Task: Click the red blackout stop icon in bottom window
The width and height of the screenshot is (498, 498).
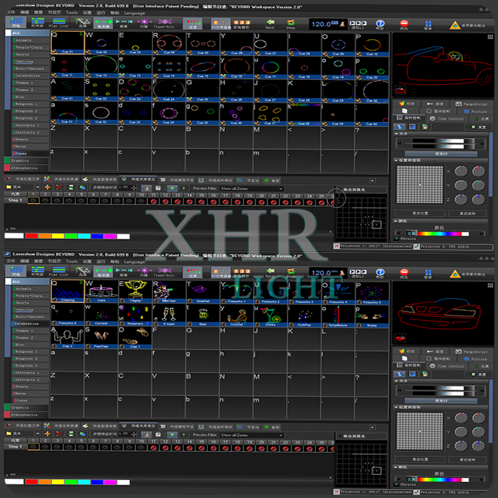Action: pos(404,272)
